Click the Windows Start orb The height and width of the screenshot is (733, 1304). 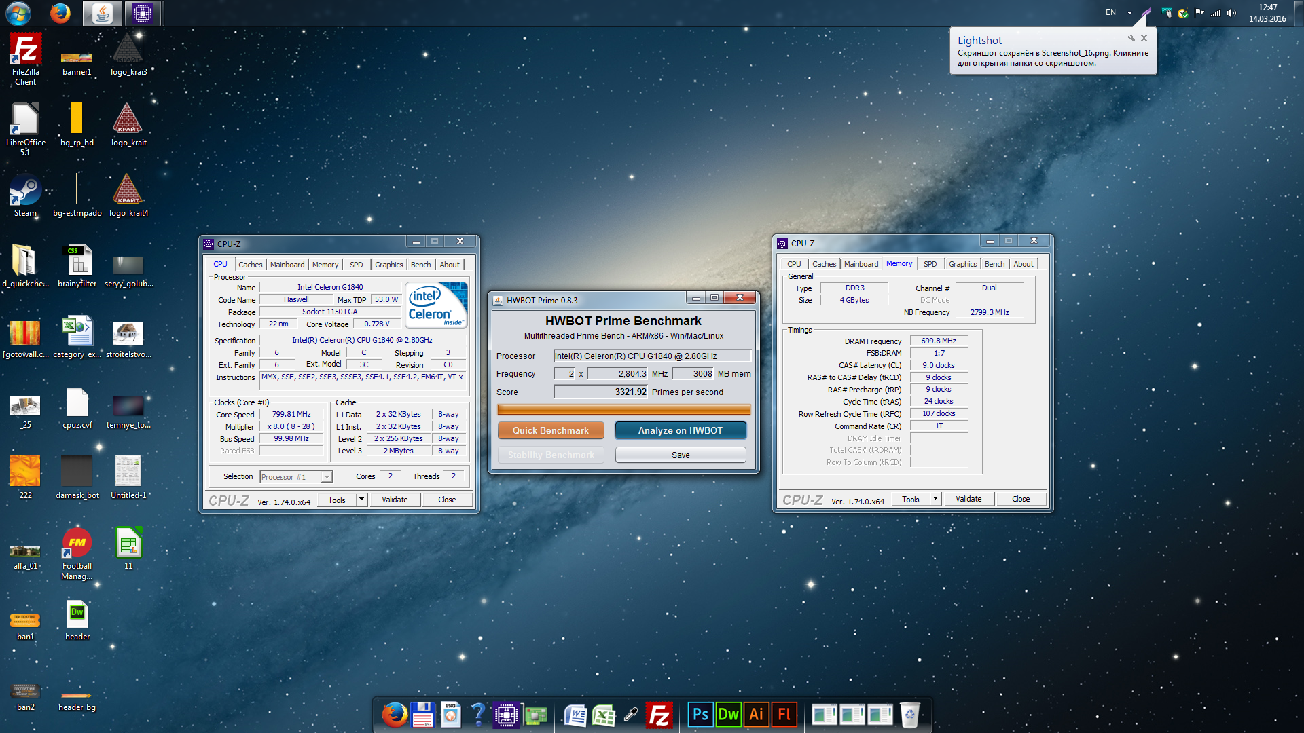(18, 13)
